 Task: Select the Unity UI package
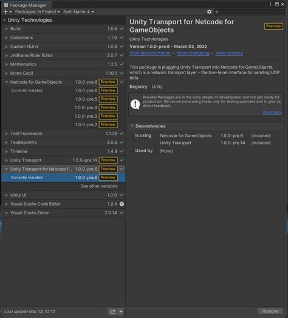coord(63,195)
